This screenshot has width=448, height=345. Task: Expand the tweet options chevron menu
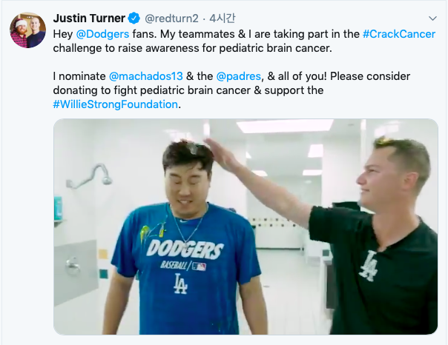point(432,19)
